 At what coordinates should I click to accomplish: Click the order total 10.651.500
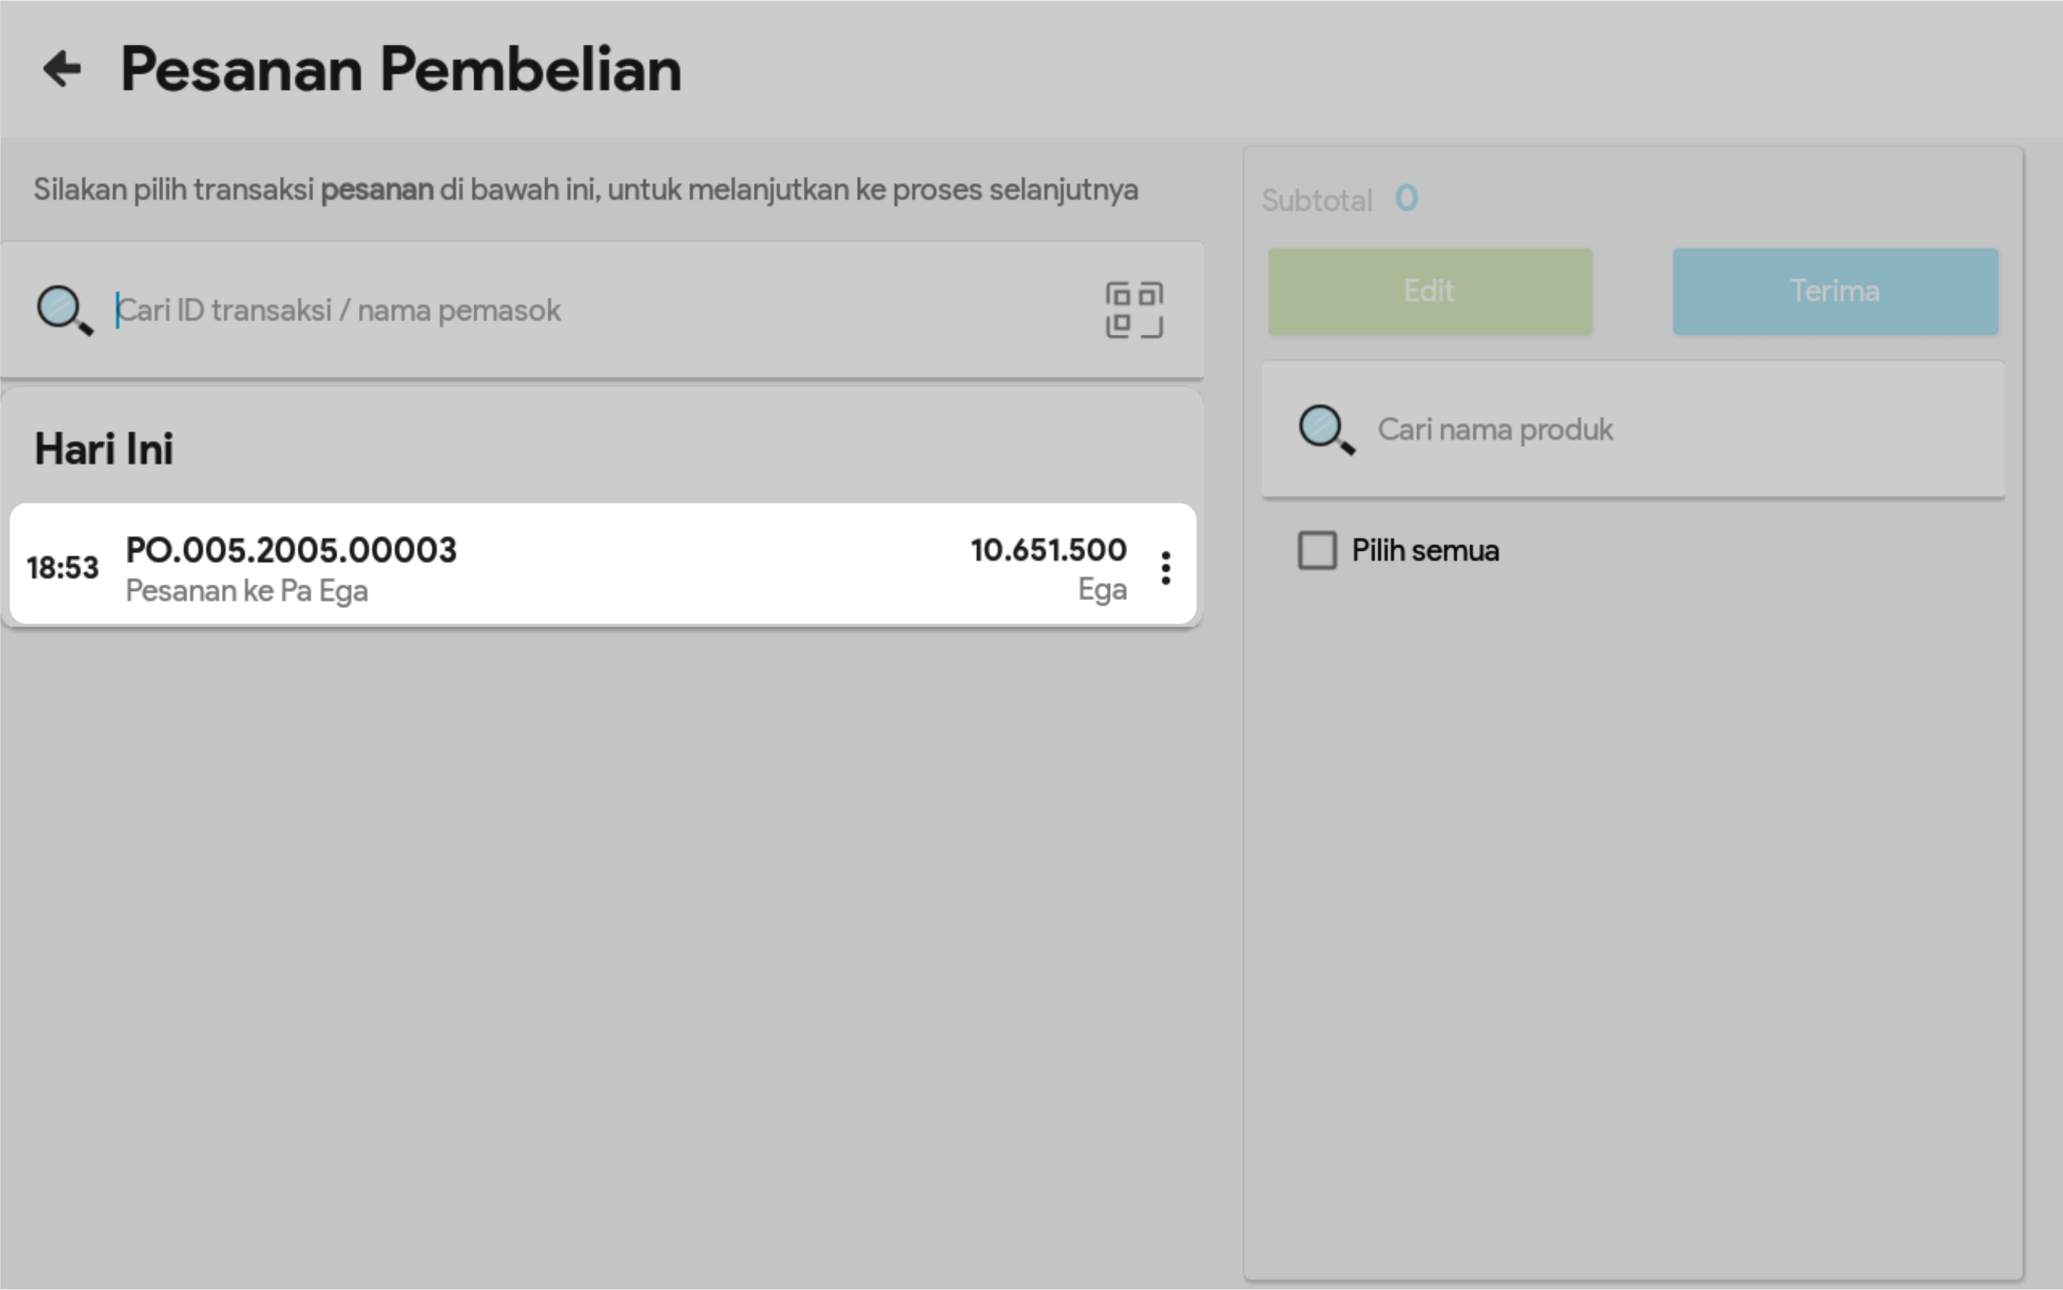[x=1047, y=551]
